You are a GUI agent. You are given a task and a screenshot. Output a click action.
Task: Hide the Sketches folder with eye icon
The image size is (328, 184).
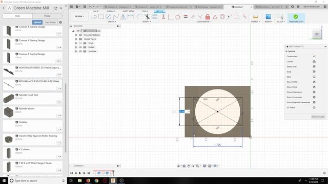click(80, 51)
